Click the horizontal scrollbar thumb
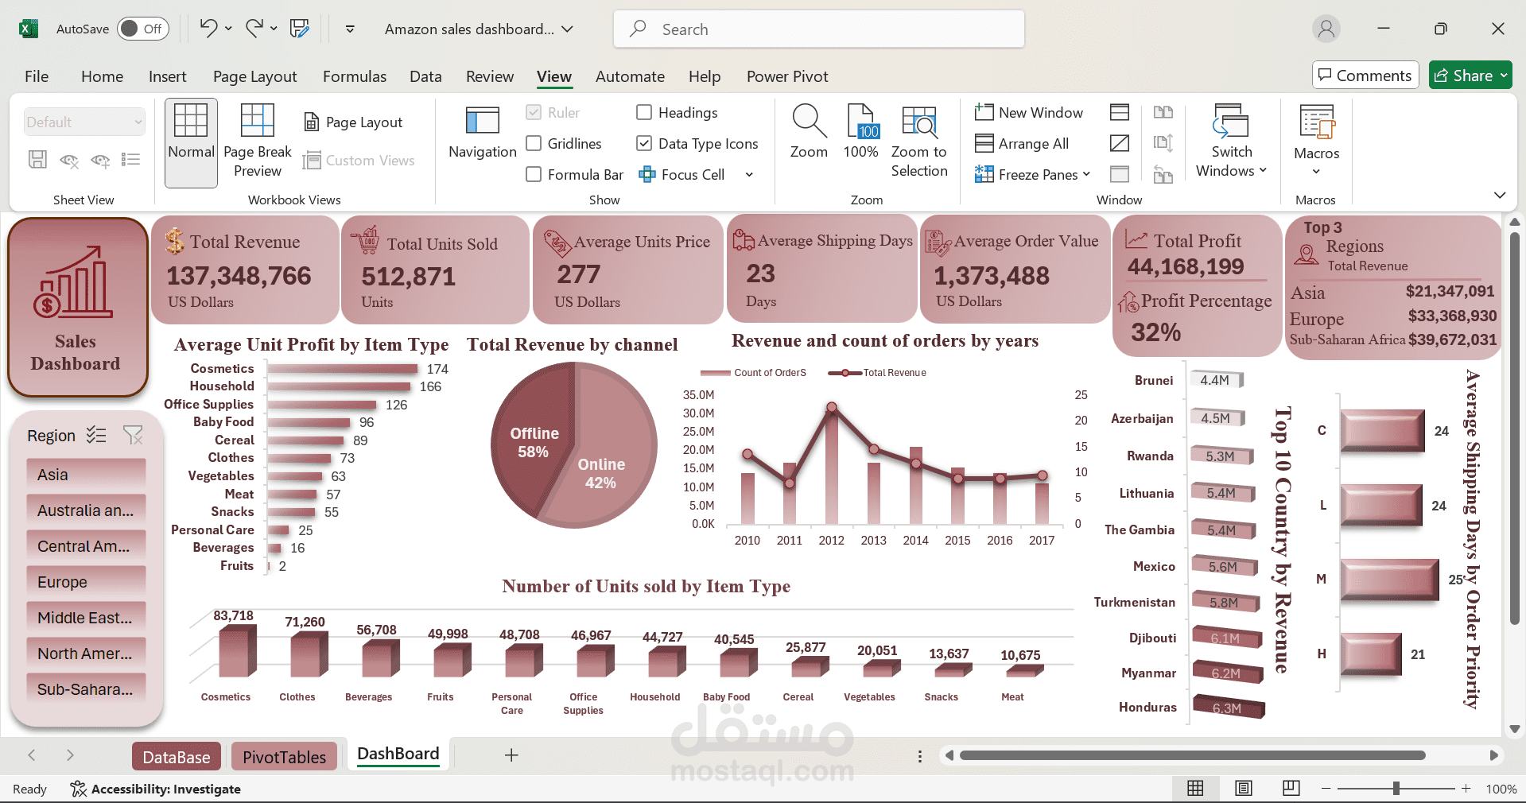 1192,755
